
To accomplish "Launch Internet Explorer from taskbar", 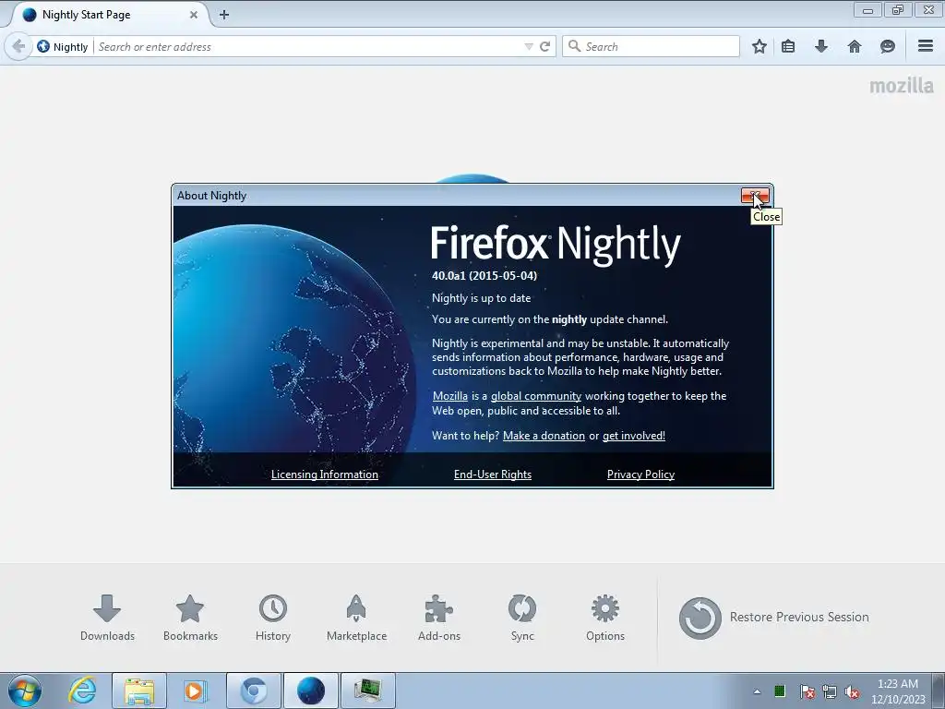I will point(82,691).
